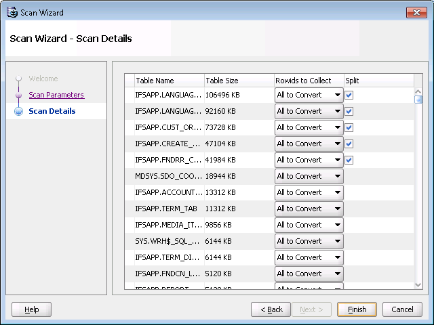The image size is (434, 325).
Task: Click the Rowids to Collect column header
Action: coord(309,81)
